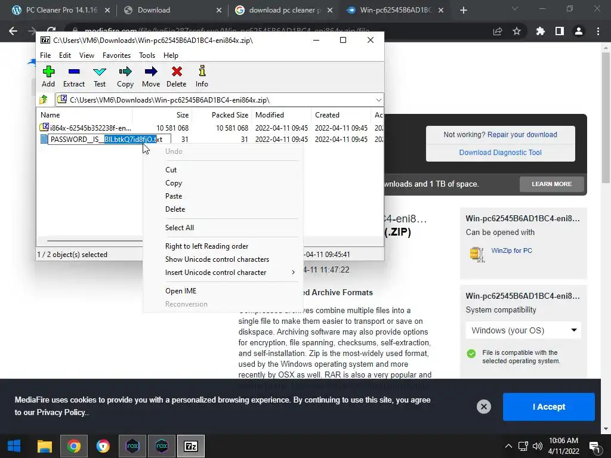Click the LEARN MORE button
The width and height of the screenshot is (611, 458).
pyautogui.click(x=552, y=184)
